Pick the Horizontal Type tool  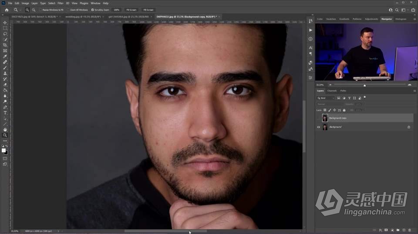(x=5, y=113)
